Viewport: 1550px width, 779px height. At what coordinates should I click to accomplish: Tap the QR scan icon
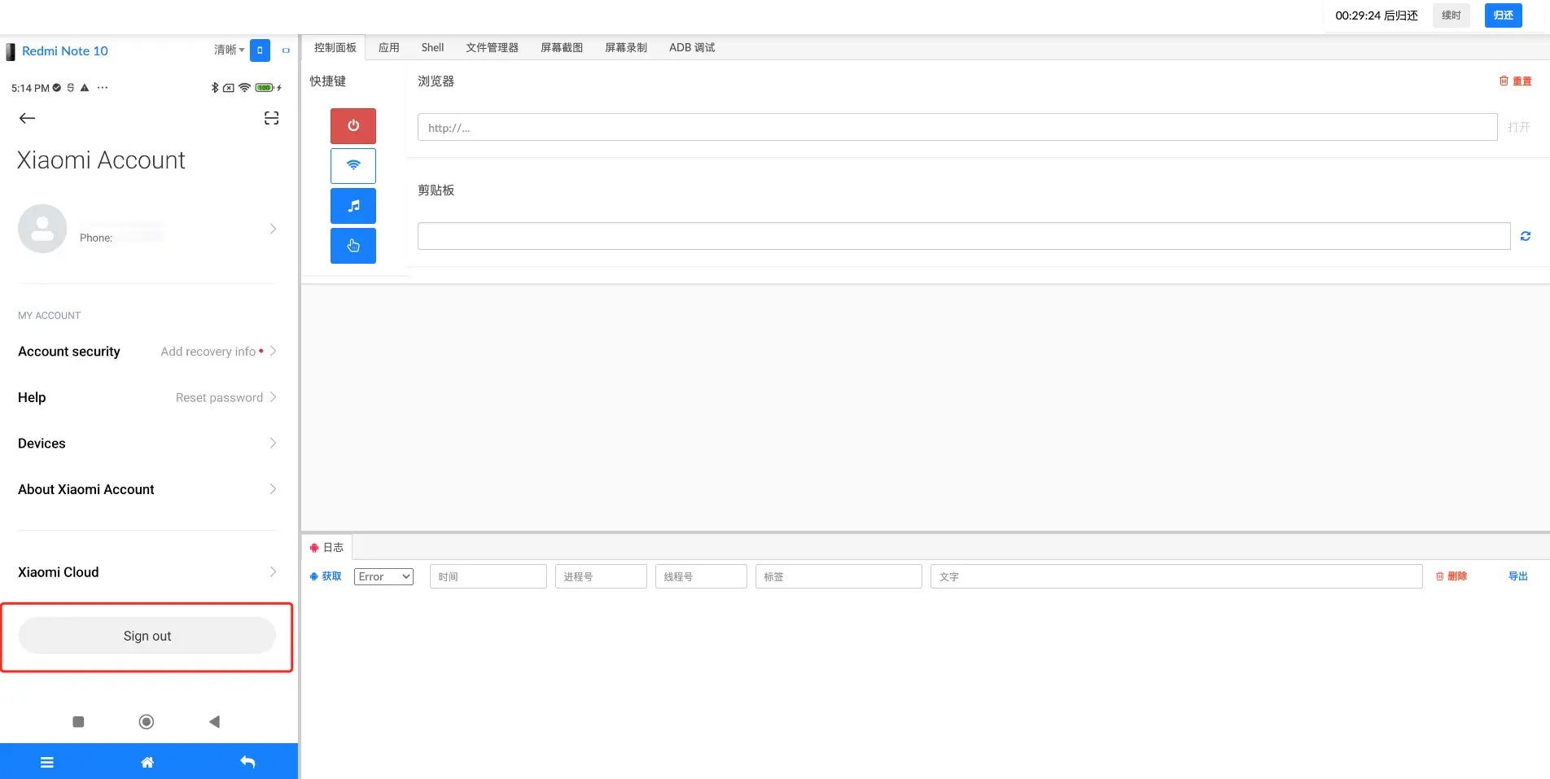pos(271,119)
